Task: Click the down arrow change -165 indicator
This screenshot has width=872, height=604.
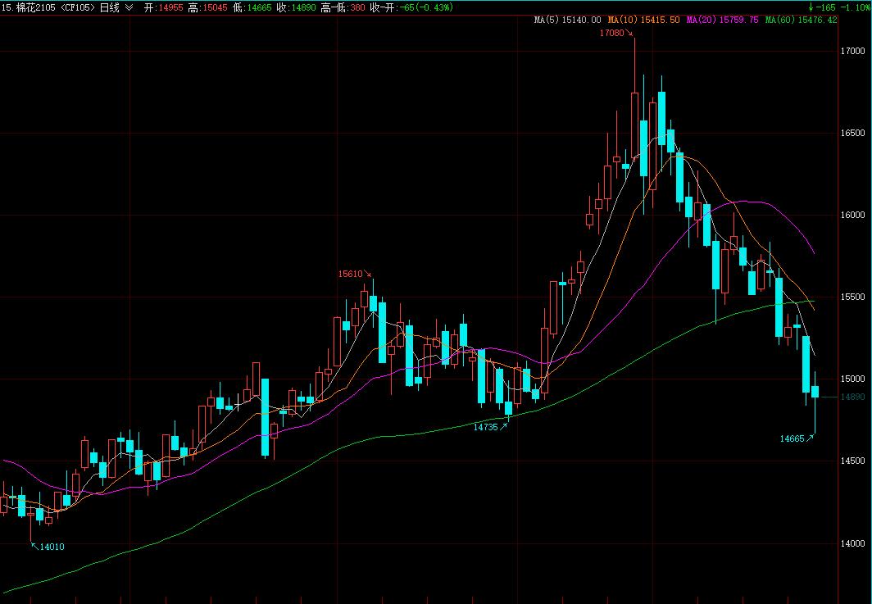Action: [x=822, y=7]
